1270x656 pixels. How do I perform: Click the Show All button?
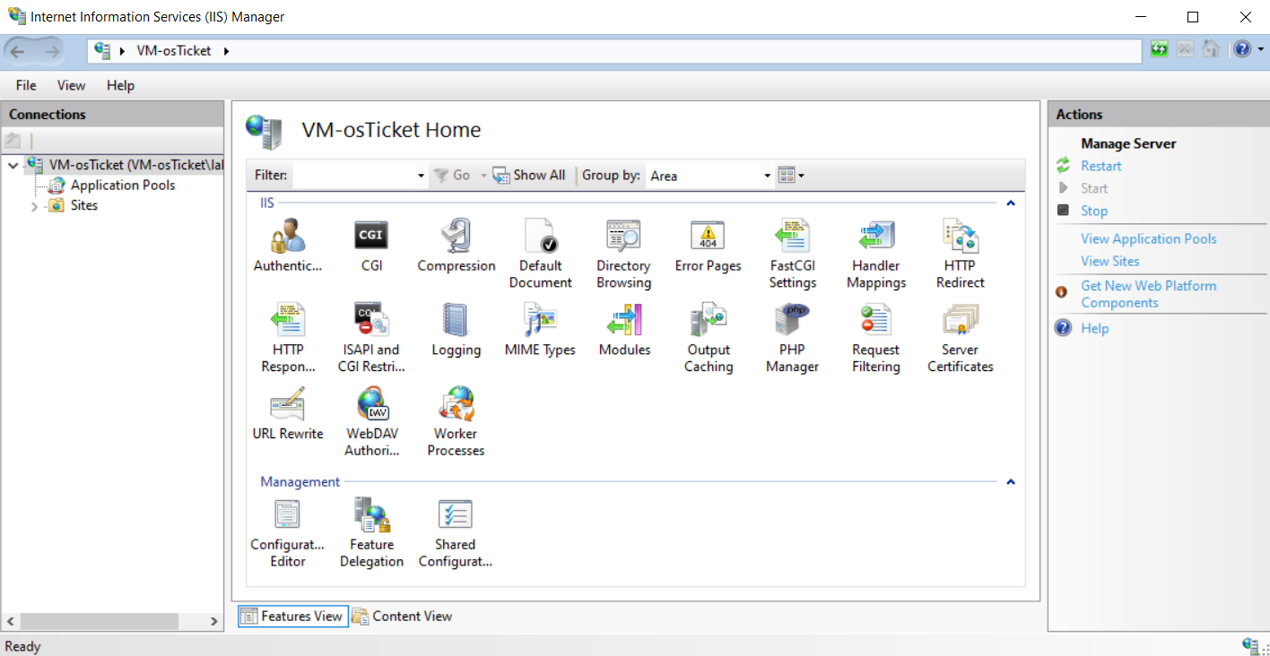[529, 175]
